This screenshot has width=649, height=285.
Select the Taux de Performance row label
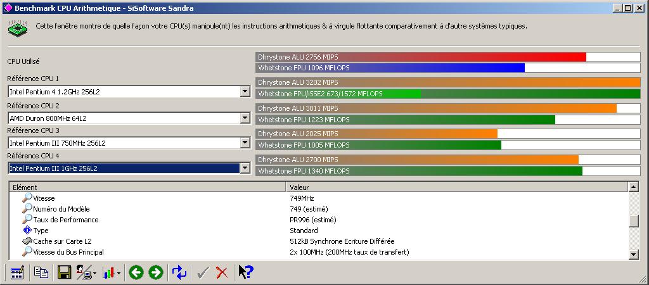(x=66, y=220)
